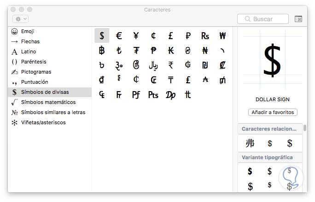
Task: Click Añadir a favoritos button
Action: (273, 112)
